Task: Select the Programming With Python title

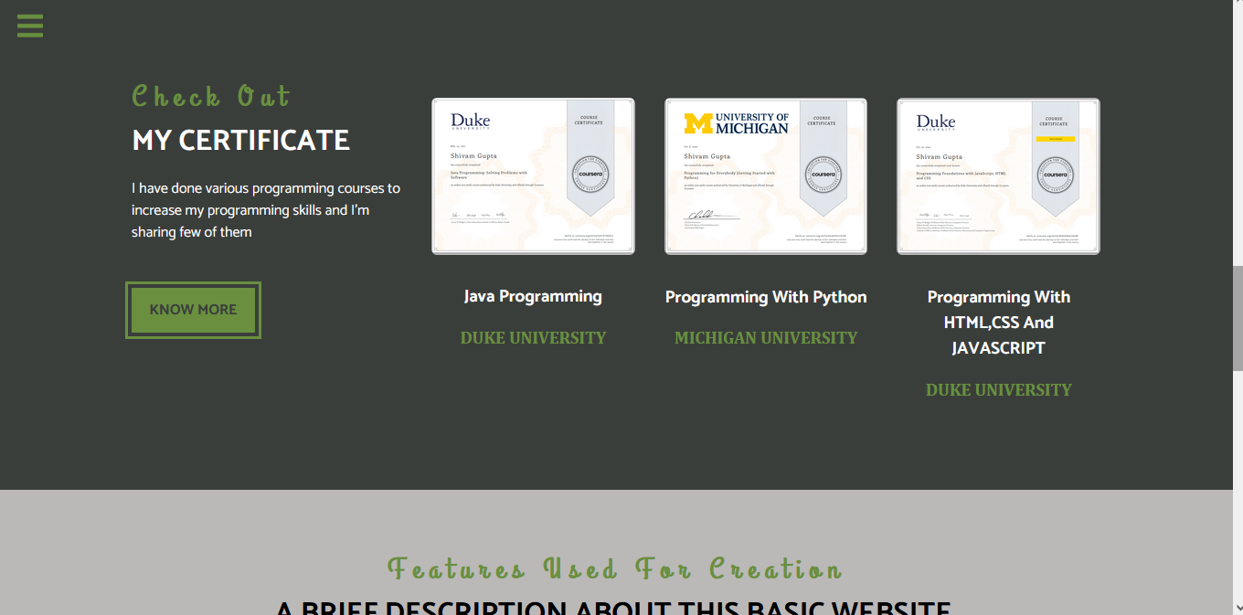Action: (x=766, y=297)
